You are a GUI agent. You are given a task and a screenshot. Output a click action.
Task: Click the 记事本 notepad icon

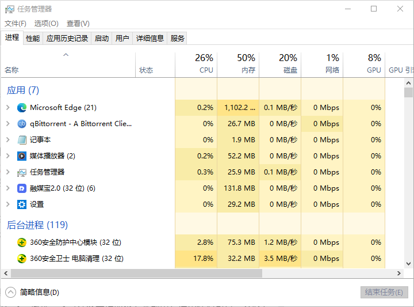coord(22,140)
